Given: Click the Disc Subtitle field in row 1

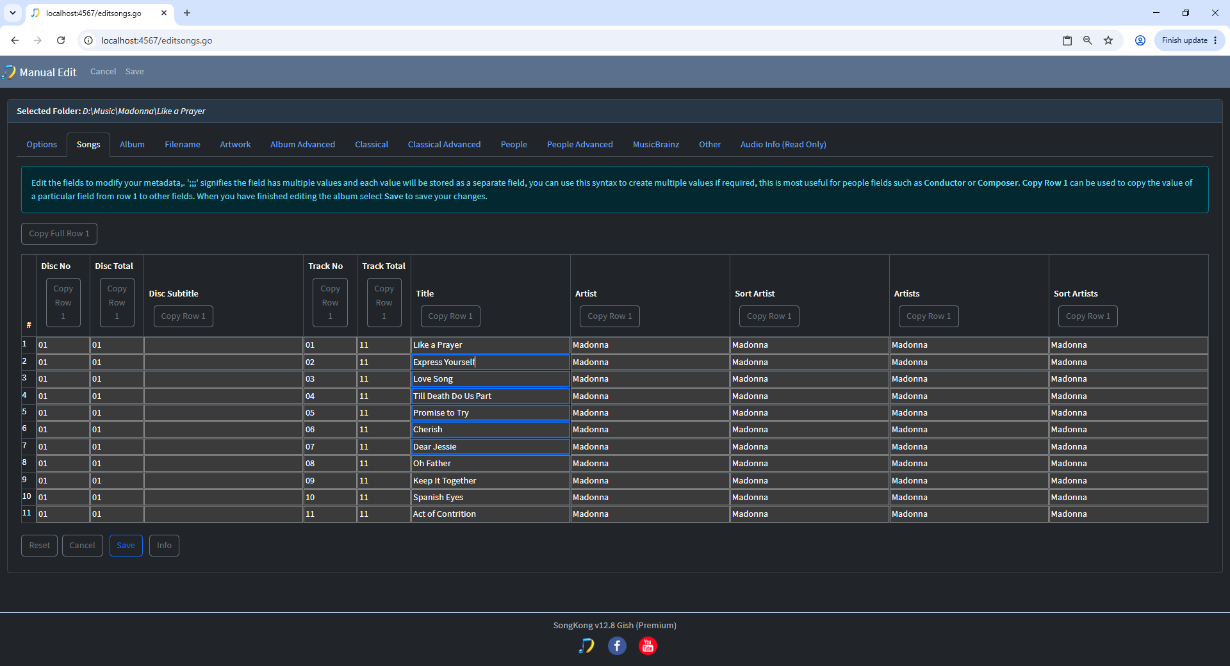Looking at the screenshot, I should tap(224, 345).
